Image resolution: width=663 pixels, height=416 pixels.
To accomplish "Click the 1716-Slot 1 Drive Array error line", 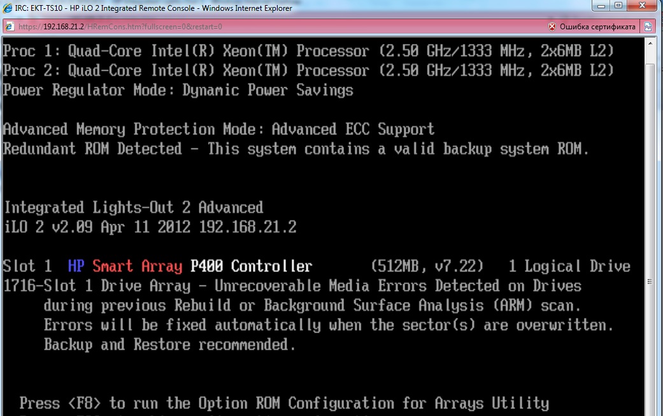I will (x=292, y=286).
